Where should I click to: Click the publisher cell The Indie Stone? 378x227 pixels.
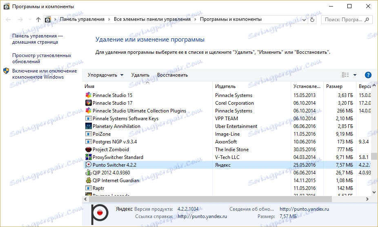point(232,150)
